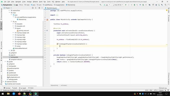
Task: Open the Build tool window button
Action: (15, 88)
